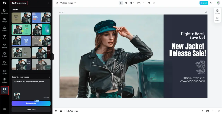The width and height of the screenshot is (222, 114).
Task: Select the 'Flight + Hotel, Save Up!' text on canvas
Action: (x=193, y=36)
